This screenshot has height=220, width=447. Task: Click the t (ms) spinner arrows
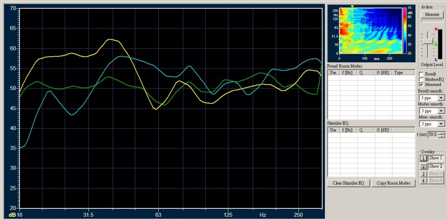click(441, 135)
